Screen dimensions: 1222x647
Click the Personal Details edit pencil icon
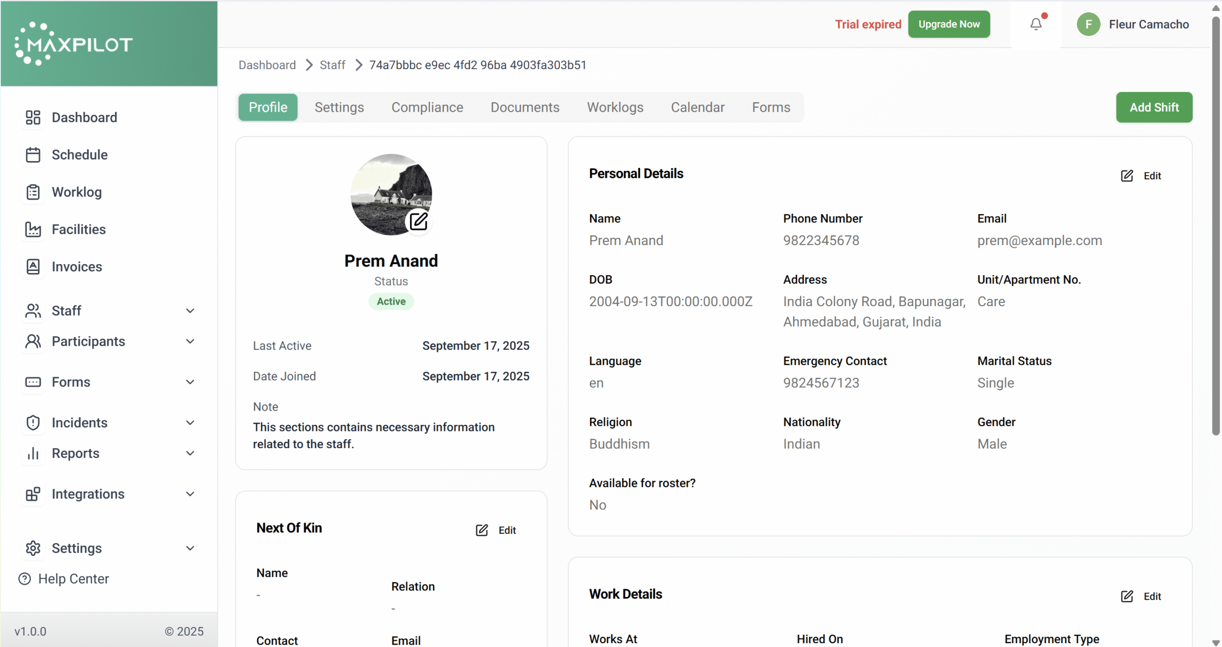coord(1127,176)
